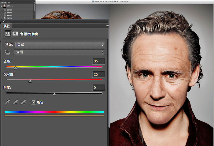
Task: Pick the subtract-from-sample eyedropper
Action: (x=23, y=102)
